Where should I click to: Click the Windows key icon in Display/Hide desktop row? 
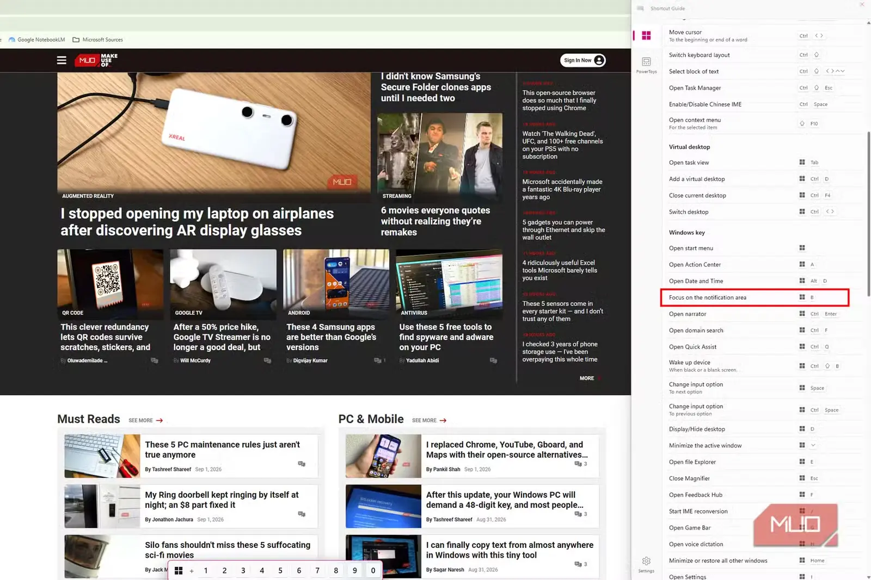[x=802, y=429]
